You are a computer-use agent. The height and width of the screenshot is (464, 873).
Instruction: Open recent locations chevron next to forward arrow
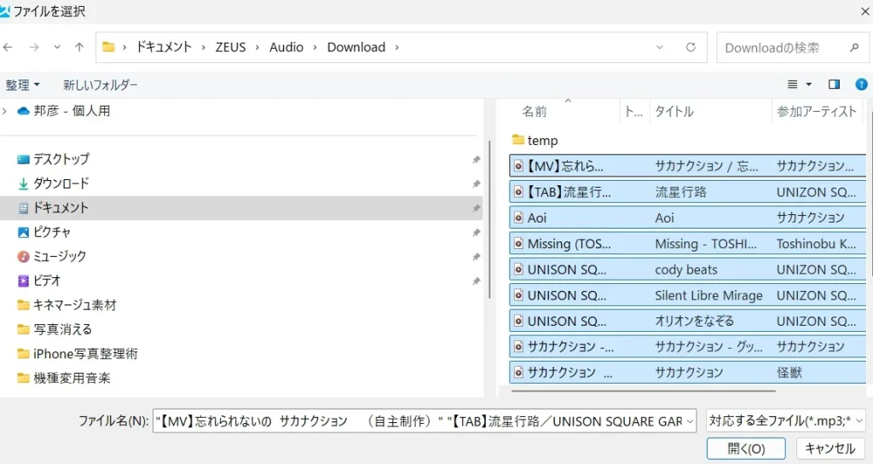point(57,48)
